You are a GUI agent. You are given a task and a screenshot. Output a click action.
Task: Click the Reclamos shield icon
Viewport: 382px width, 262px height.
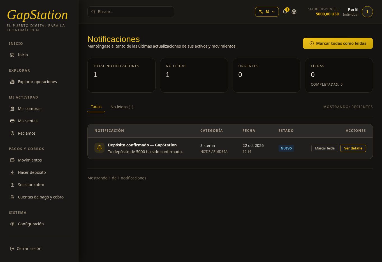point(12,133)
